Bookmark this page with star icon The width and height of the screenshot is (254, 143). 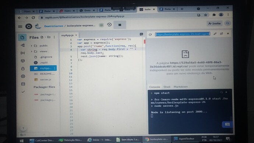[x=205, y=15]
